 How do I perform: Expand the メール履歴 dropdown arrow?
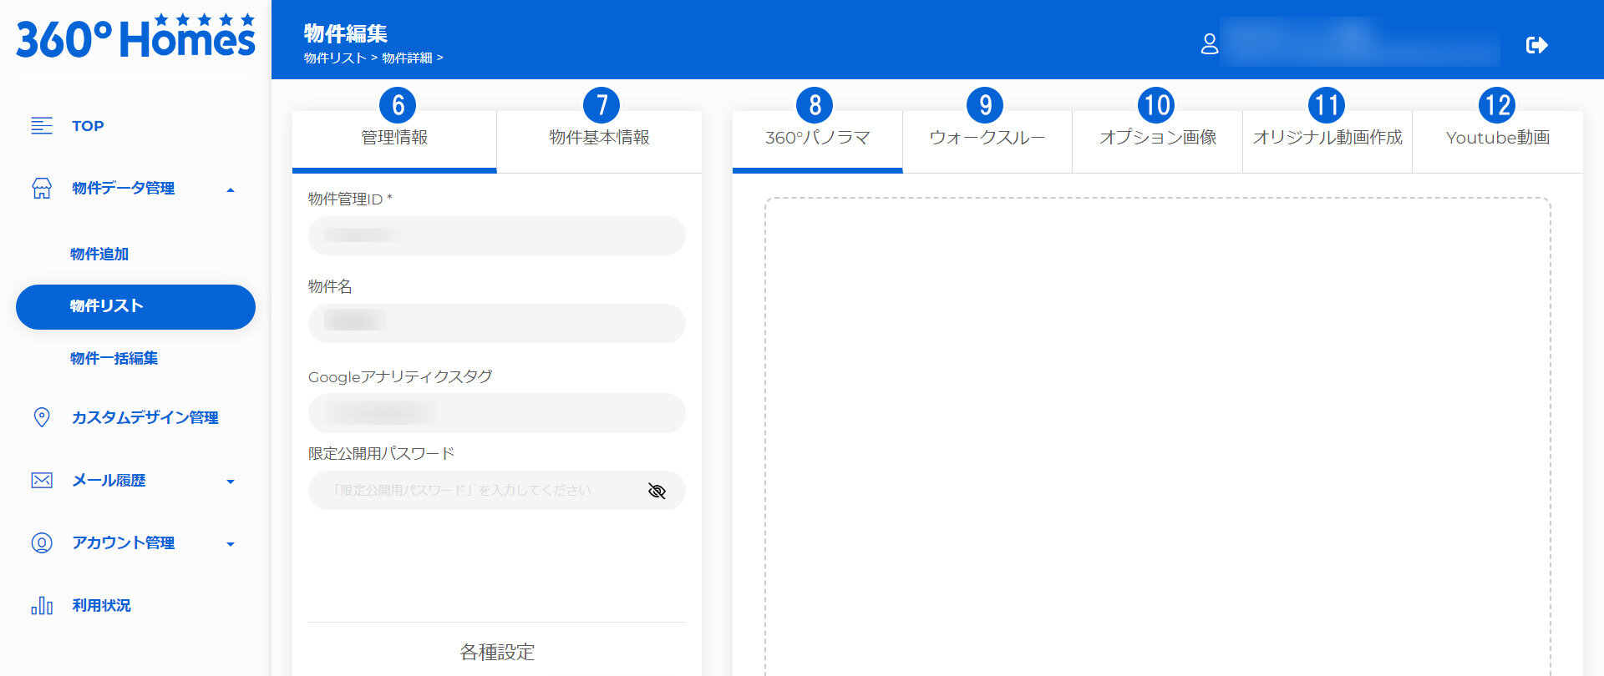[x=231, y=482]
